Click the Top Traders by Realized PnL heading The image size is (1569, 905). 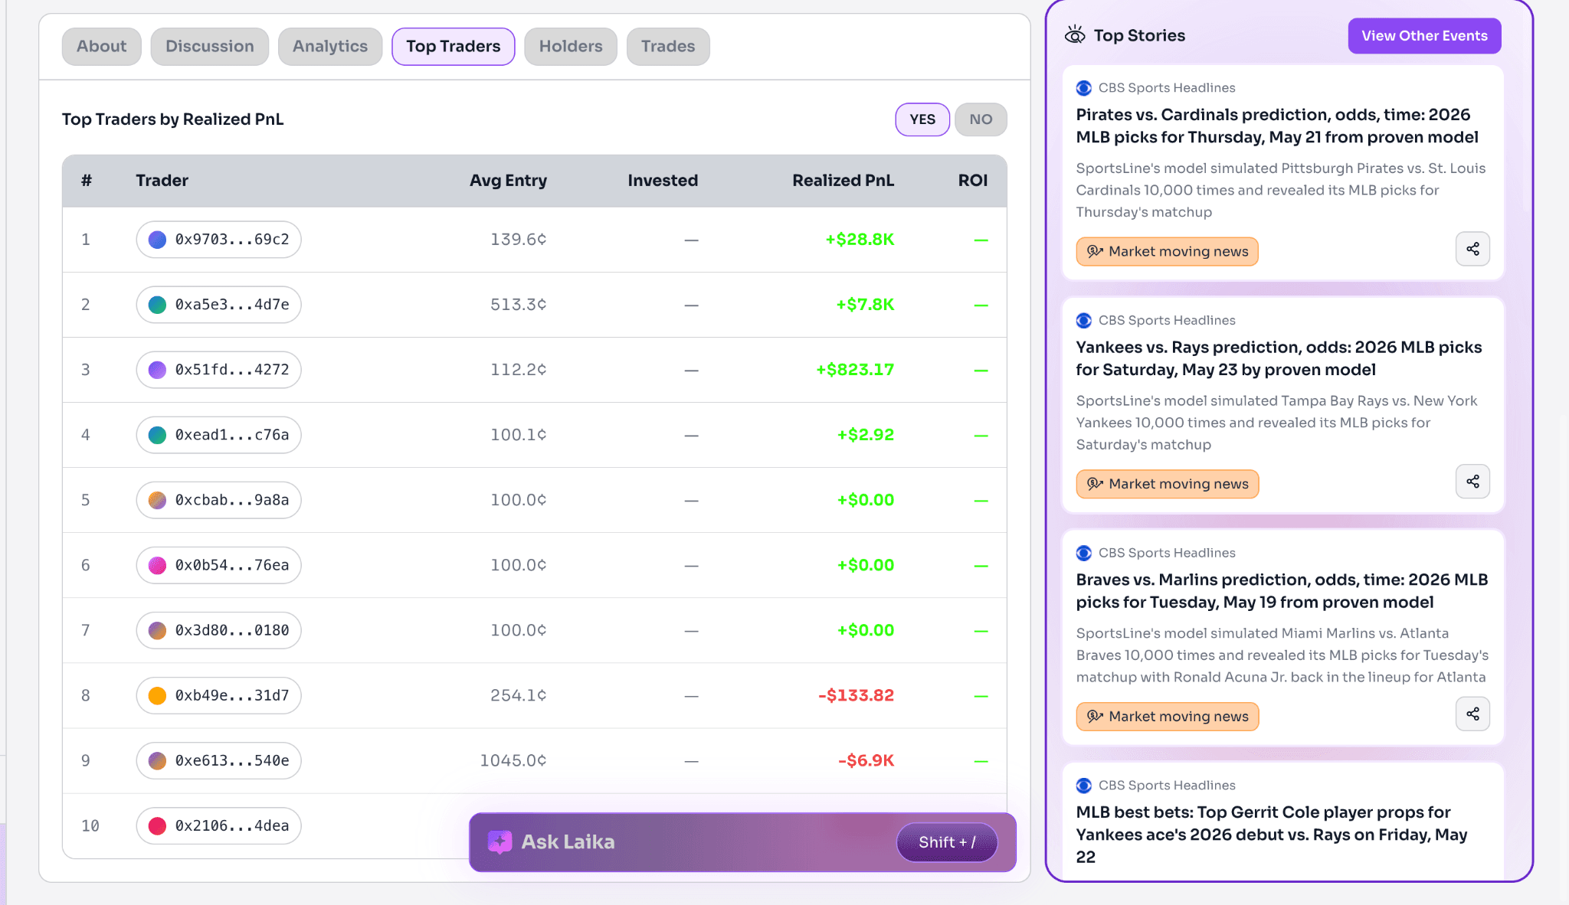(172, 119)
